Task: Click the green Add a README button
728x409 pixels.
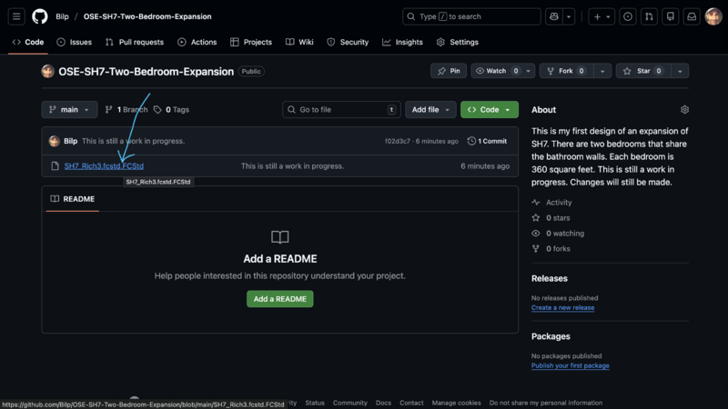Action: click(280, 299)
